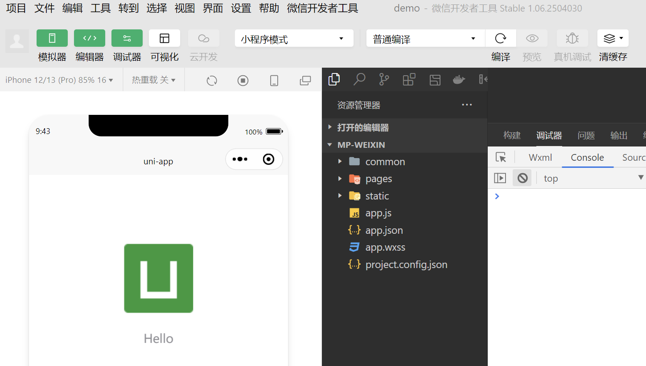
Task: Toggle 热重载 (hot reload) off/on
Action: tap(153, 79)
